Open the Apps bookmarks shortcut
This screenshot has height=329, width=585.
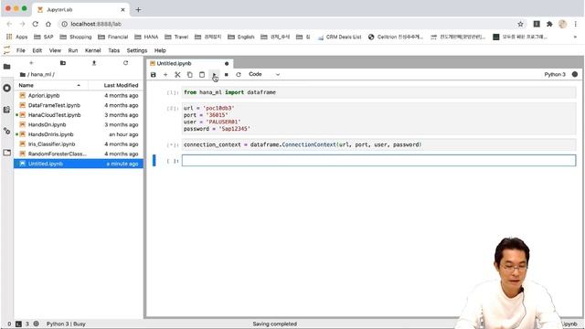click(x=16, y=37)
